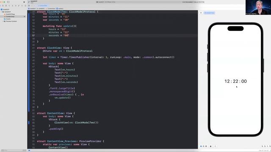Open the scheme selector in toolbar
Screen dimensions: 271x152
pyautogui.click(x=100, y=2)
